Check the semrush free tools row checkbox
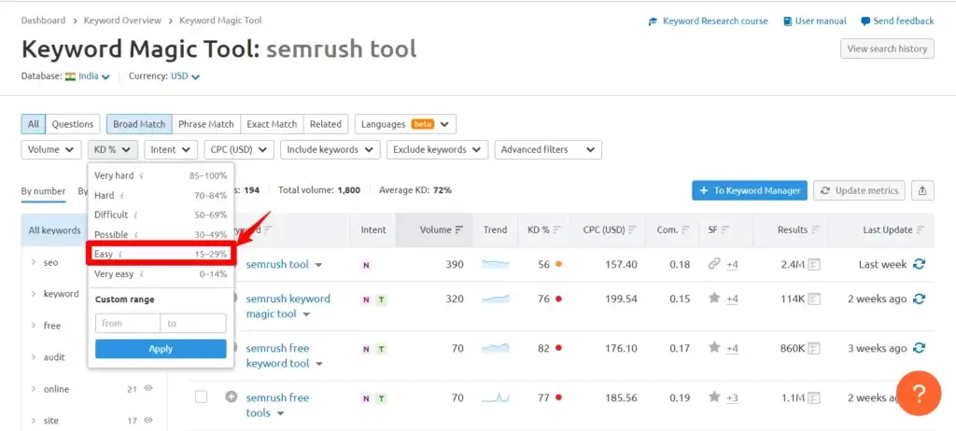Image resolution: width=956 pixels, height=431 pixels. click(202, 396)
